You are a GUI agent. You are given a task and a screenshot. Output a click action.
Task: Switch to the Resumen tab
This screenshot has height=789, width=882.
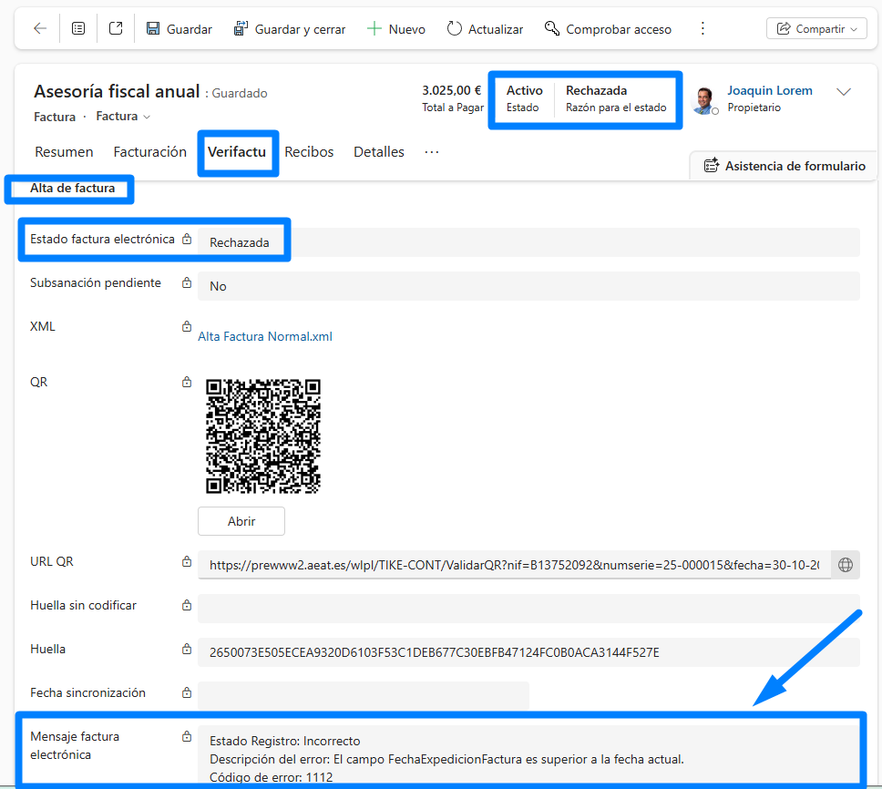64,152
